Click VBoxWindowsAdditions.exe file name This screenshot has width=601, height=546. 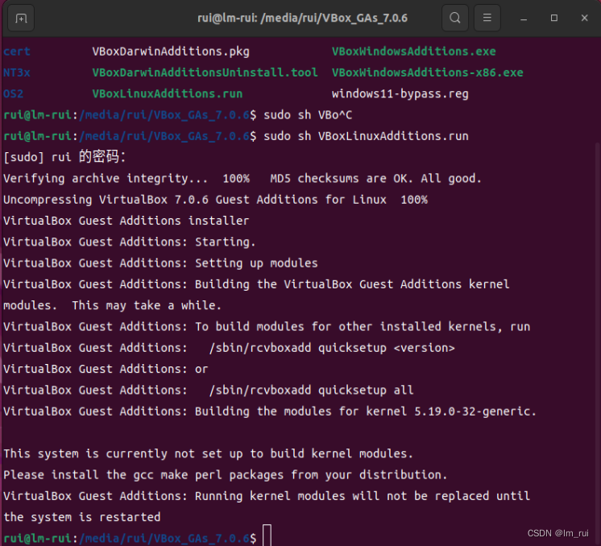coord(414,52)
